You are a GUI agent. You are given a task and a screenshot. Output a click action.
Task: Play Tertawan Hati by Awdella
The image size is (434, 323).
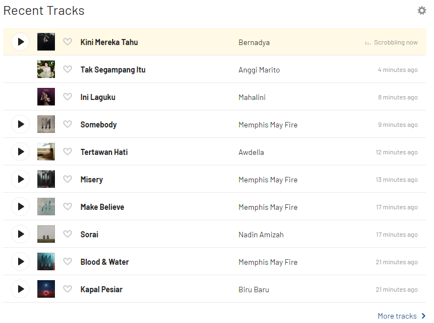point(20,152)
